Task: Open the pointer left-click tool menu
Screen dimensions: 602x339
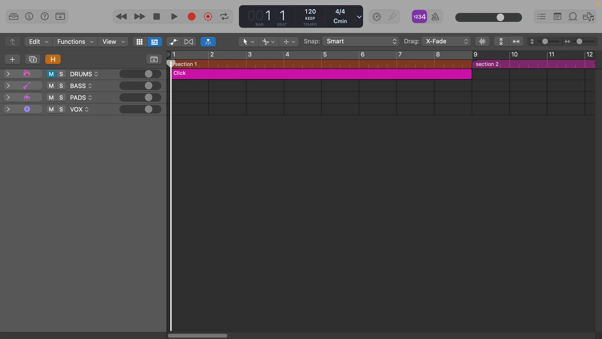Action: click(248, 41)
